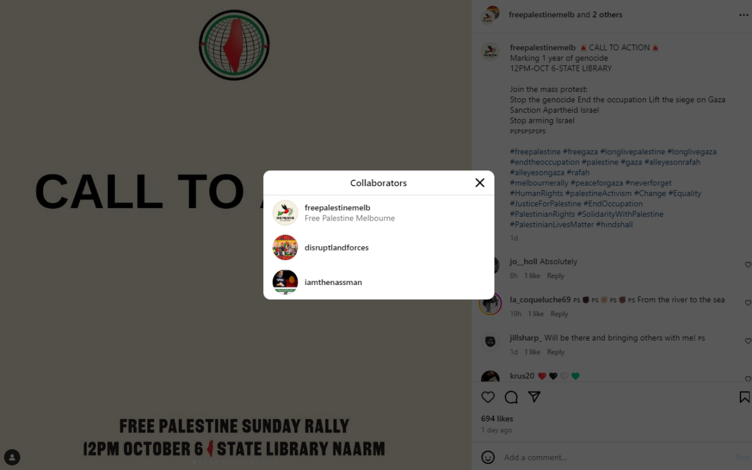Share post with paper plane icon
The height and width of the screenshot is (470, 752).
534,397
